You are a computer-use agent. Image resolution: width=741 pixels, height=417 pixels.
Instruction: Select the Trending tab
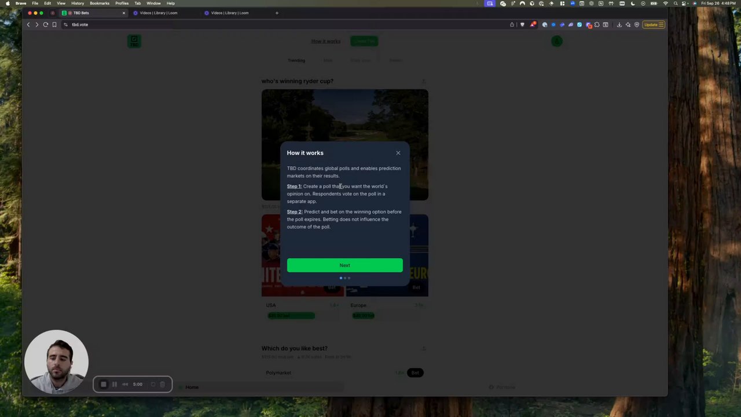296,60
